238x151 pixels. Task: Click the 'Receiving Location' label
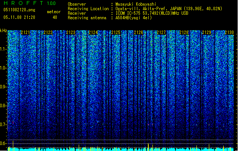(88, 9)
